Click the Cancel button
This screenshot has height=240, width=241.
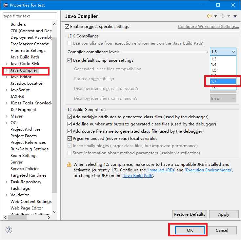[222, 230]
